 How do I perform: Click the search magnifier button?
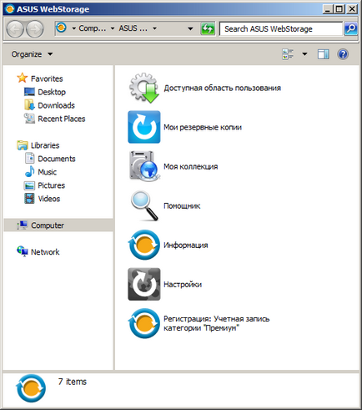tap(350, 28)
